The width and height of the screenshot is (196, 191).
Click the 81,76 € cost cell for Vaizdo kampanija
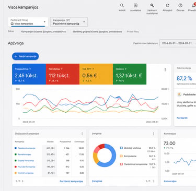coord(51,173)
